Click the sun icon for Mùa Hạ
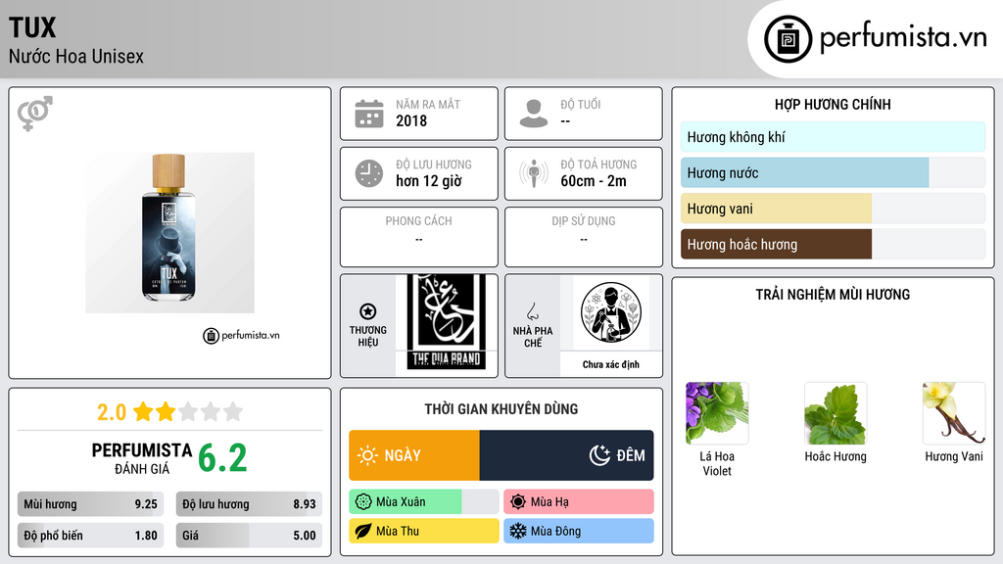The height and width of the screenshot is (564, 1003). 518,502
